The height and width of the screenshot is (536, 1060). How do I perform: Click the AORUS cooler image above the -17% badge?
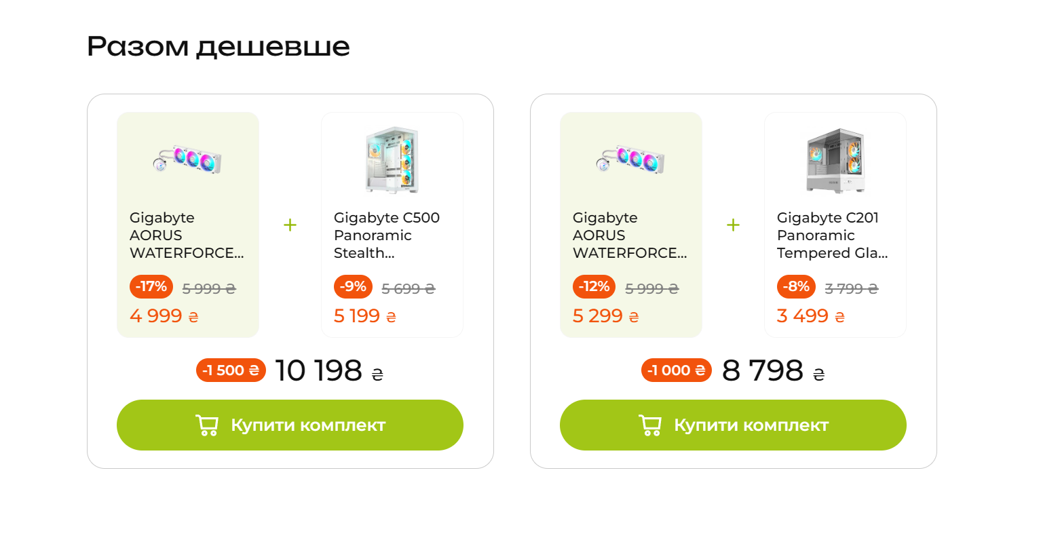(188, 159)
